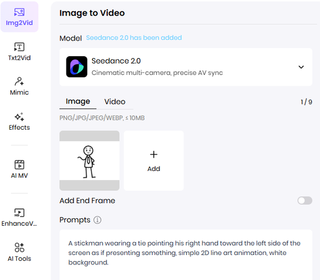The width and height of the screenshot is (320, 280).
Task: Click inside the prompt text field
Action: coord(186,254)
